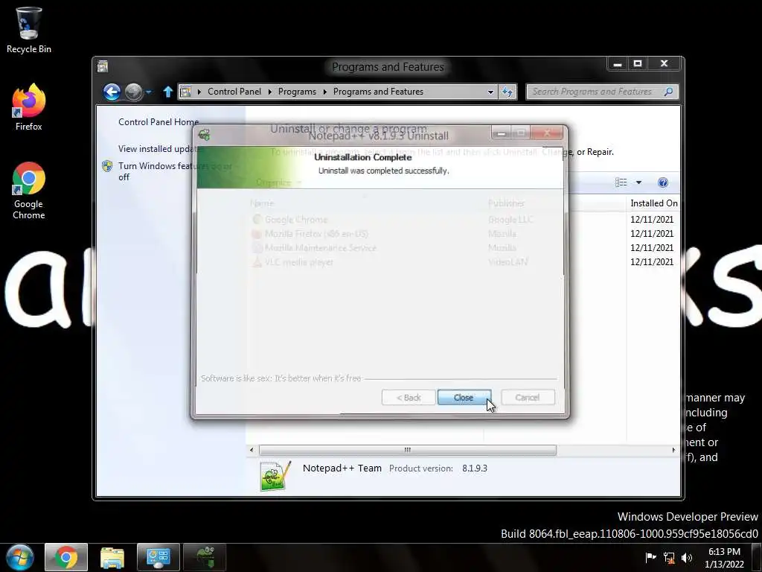Expand arrow after Programs breadcrumb
762x572 pixels.
(324, 92)
